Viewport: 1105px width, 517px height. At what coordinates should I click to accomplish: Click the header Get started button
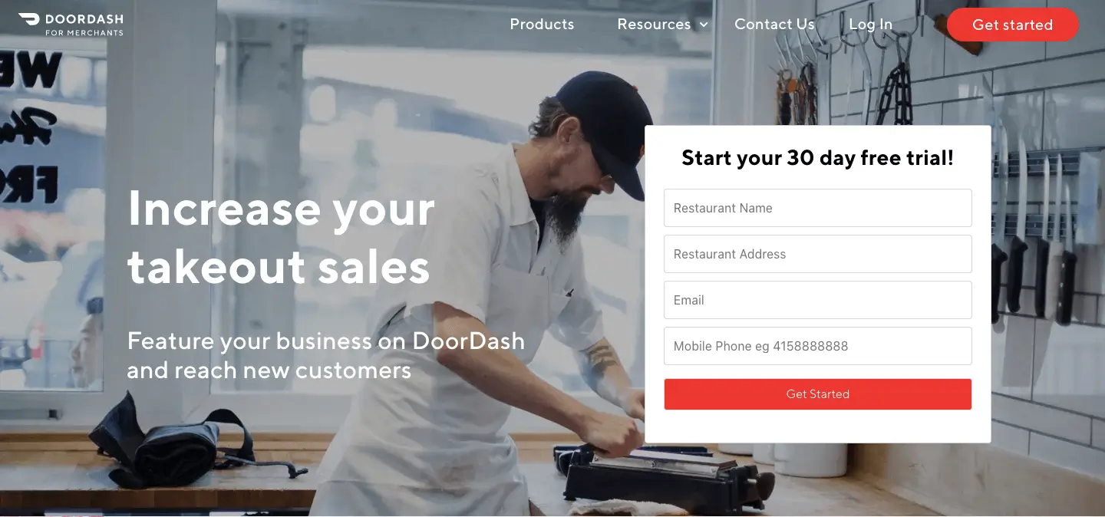1012,25
